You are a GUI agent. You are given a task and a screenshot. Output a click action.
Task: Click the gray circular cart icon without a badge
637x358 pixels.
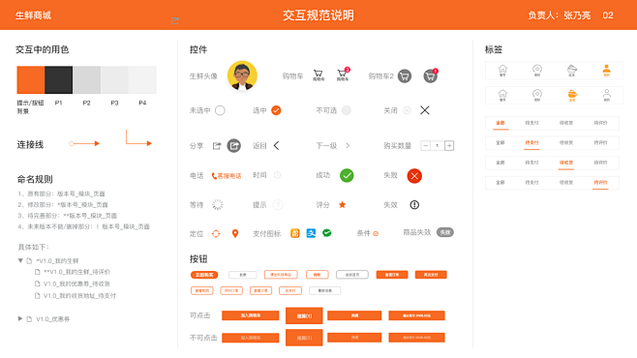[x=405, y=75]
